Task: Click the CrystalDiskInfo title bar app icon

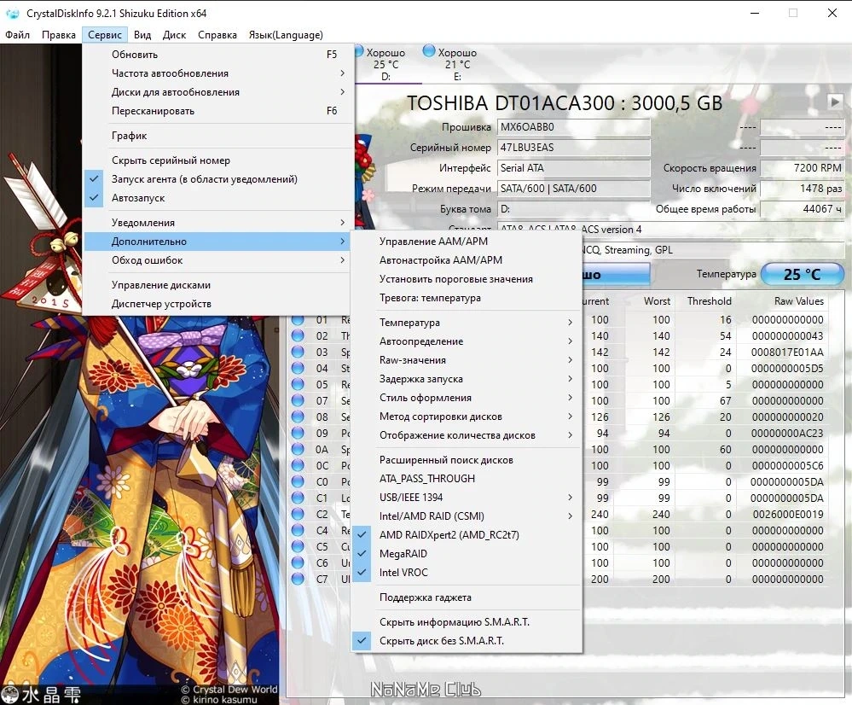Action: [13, 13]
